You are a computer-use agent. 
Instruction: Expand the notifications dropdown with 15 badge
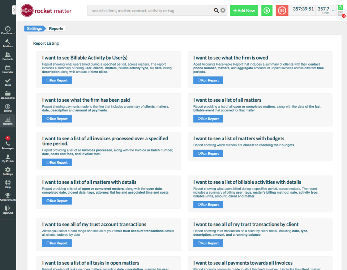pos(340,14)
